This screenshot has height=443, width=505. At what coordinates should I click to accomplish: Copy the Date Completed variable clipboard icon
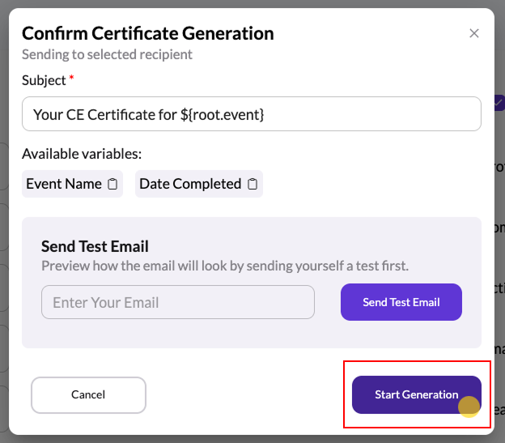(252, 184)
